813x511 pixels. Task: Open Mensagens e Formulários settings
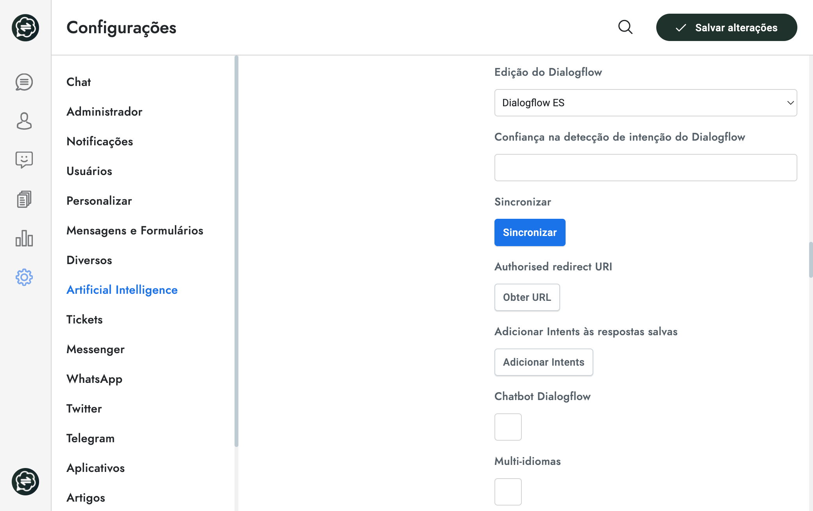coord(135,230)
